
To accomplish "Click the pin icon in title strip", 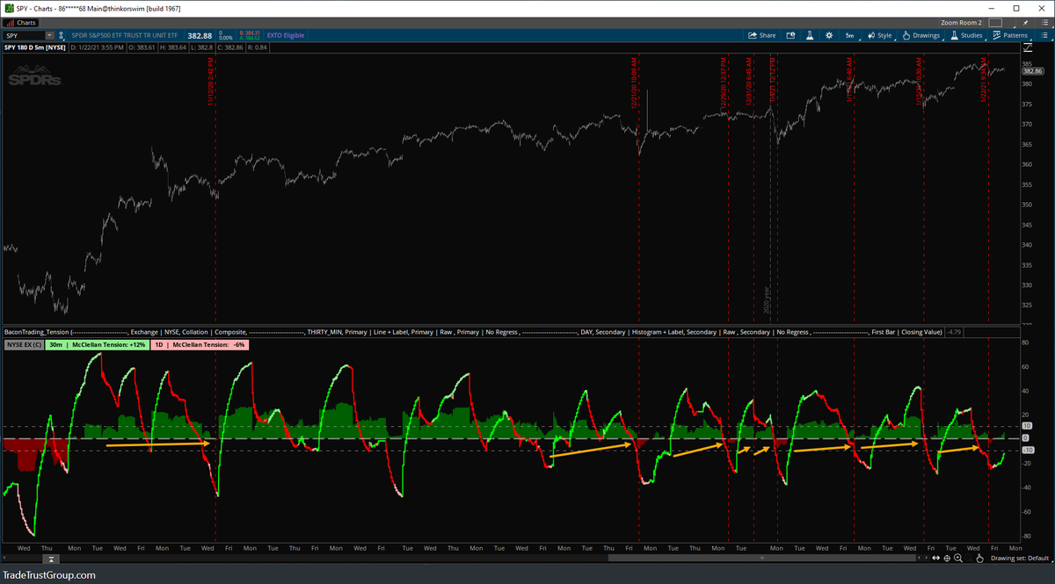I will [x=1025, y=23].
